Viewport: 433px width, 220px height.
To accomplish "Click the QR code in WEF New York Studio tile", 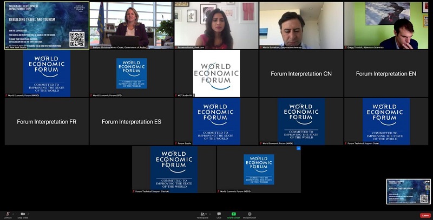I will pyautogui.click(x=77, y=39).
